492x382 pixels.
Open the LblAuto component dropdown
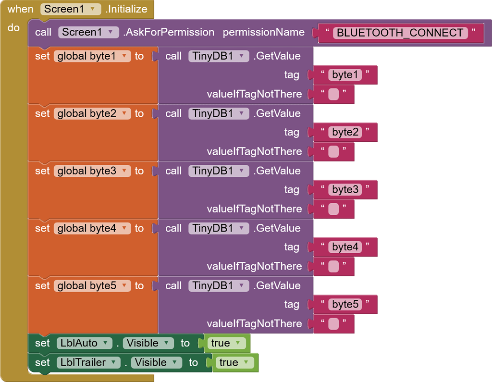click(x=105, y=343)
